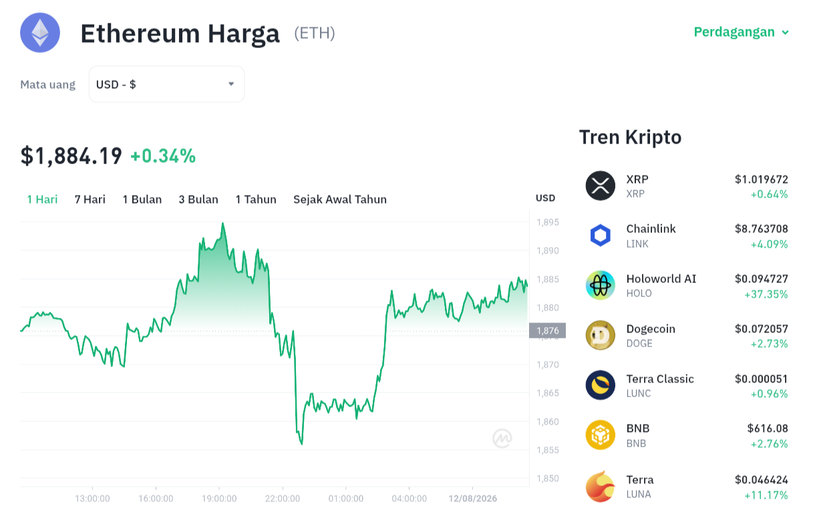The height and width of the screenshot is (528, 815).
Task: Switch to 1 Bulan chart range
Action: tap(142, 199)
